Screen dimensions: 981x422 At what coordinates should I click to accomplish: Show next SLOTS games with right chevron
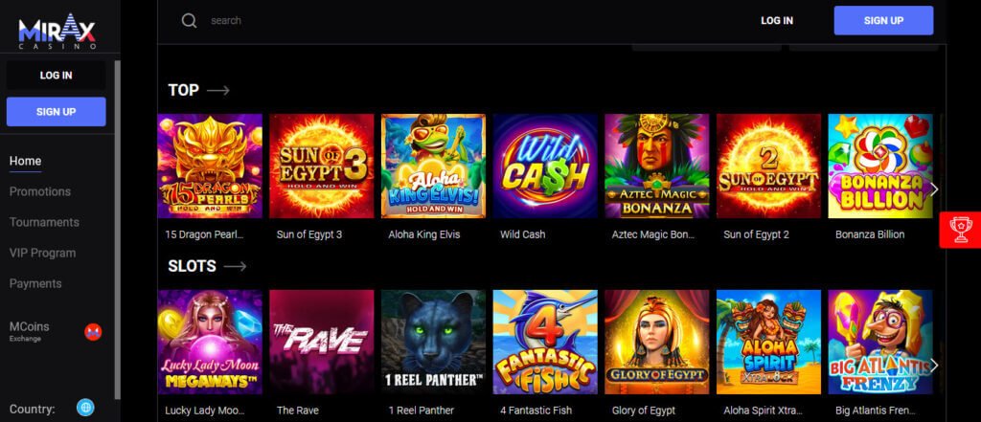pyautogui.click(x=934, y=366)
